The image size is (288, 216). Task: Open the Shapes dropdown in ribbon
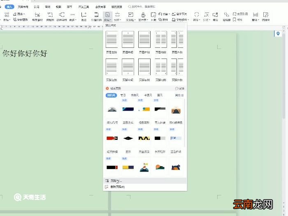coord(7,16)
